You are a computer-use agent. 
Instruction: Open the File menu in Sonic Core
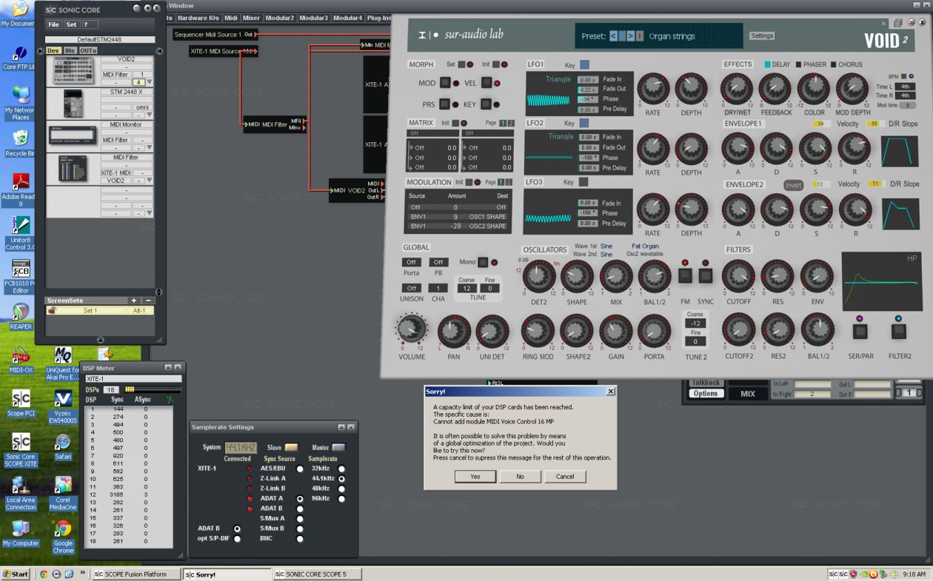pyautogui.click(x=53, y=24)
